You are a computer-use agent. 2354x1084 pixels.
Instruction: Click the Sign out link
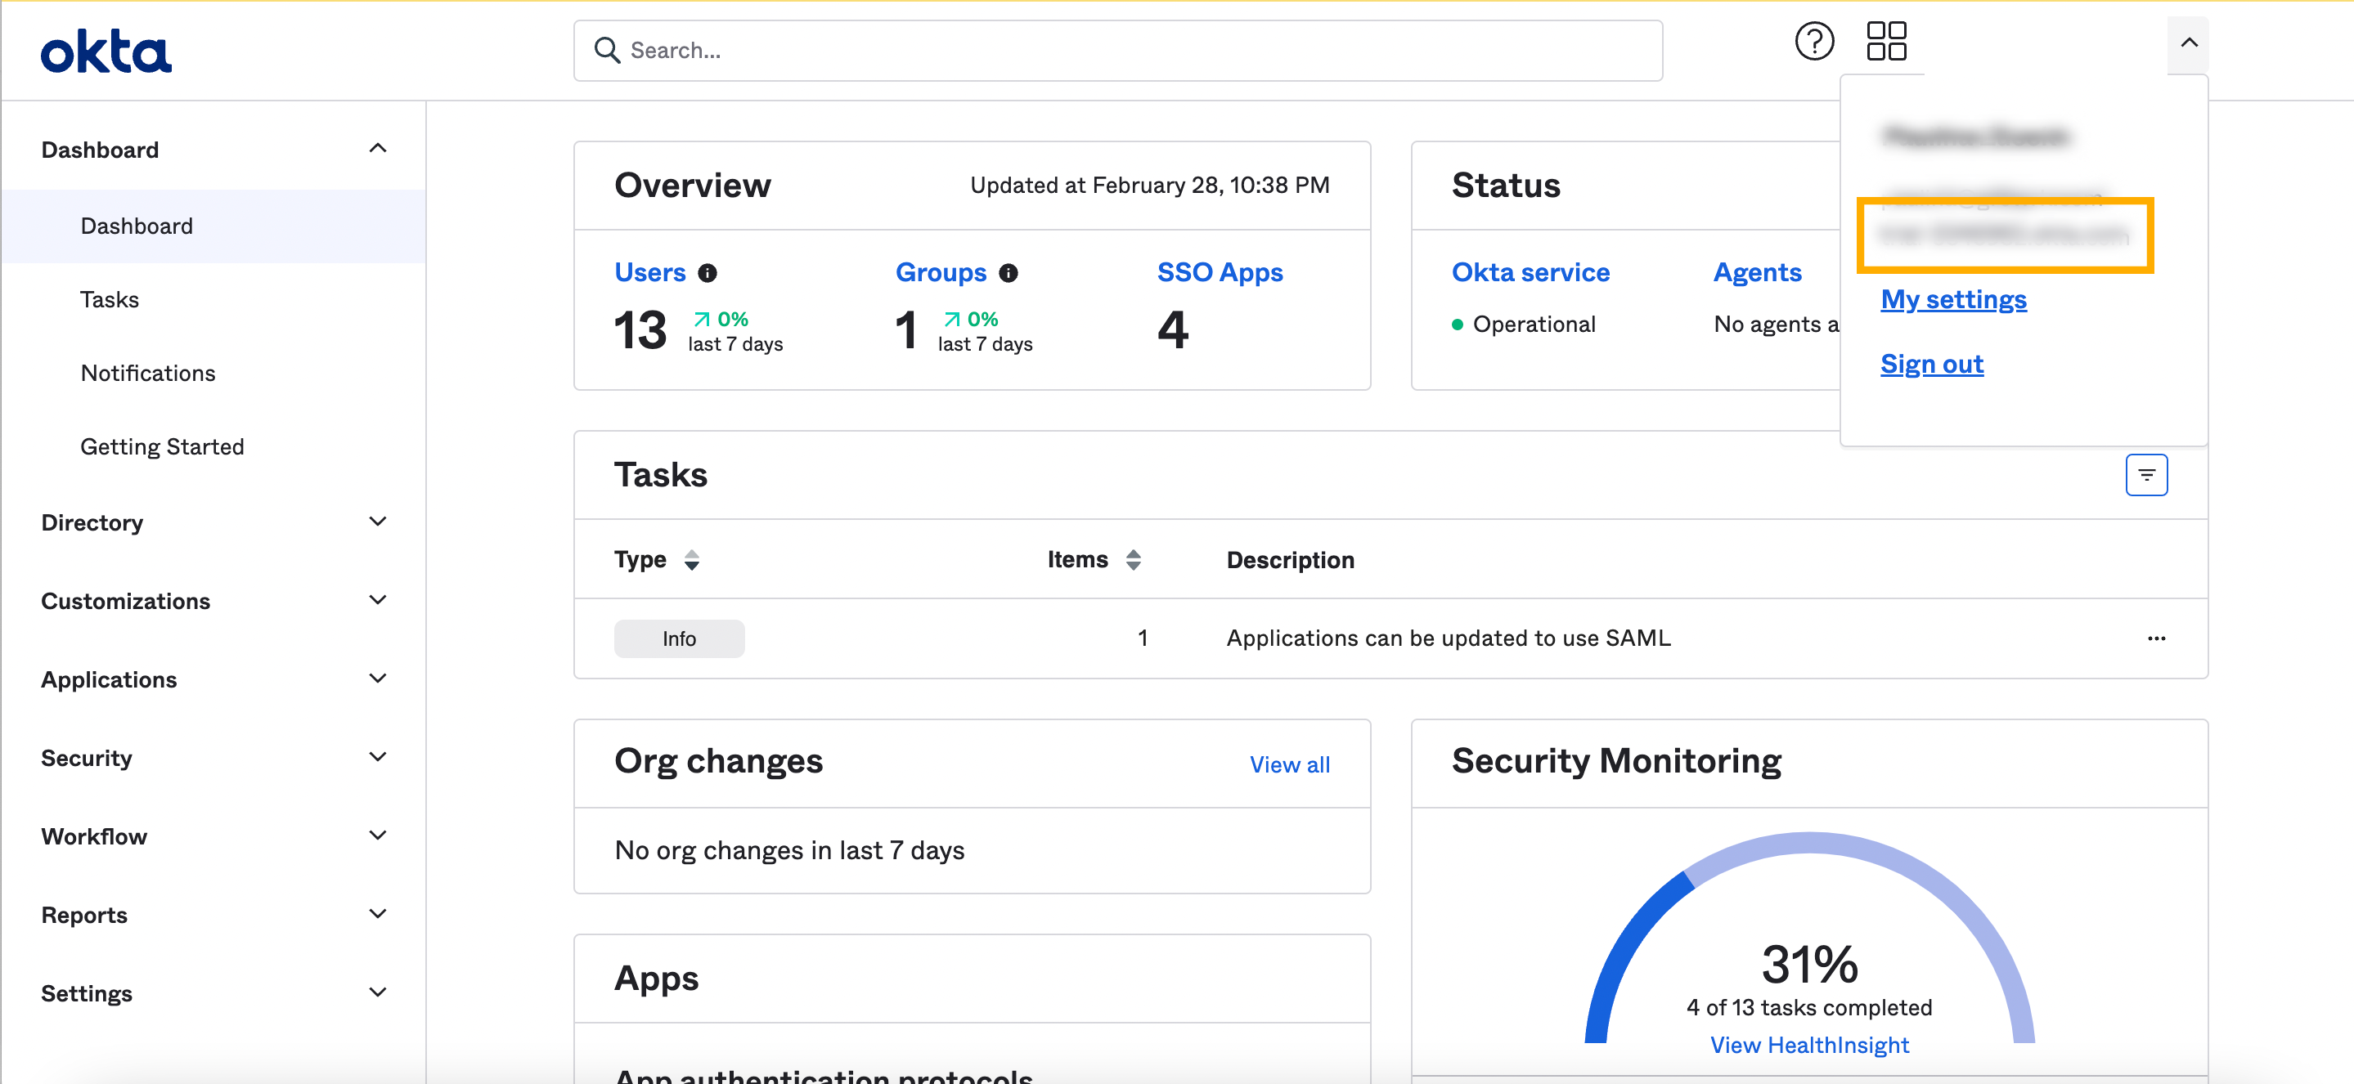tap(1932, 365)
